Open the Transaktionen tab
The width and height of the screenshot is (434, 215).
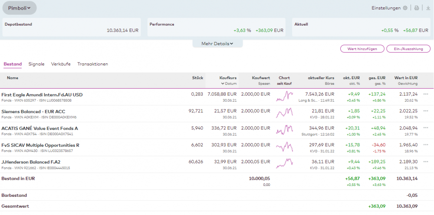pos(92,64)
